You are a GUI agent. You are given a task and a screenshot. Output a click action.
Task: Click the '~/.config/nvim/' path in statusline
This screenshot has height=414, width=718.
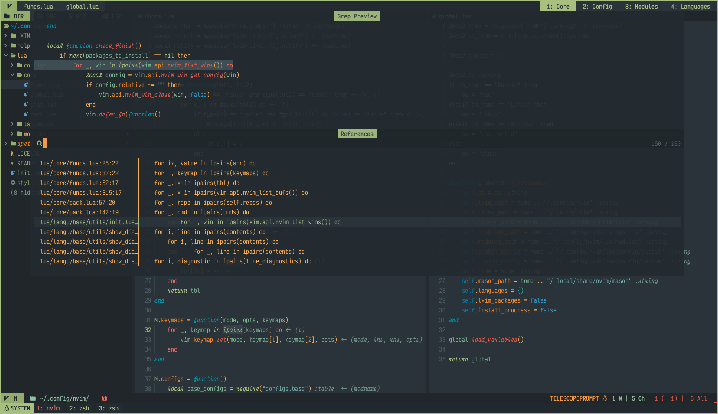[x=64, y=398]
